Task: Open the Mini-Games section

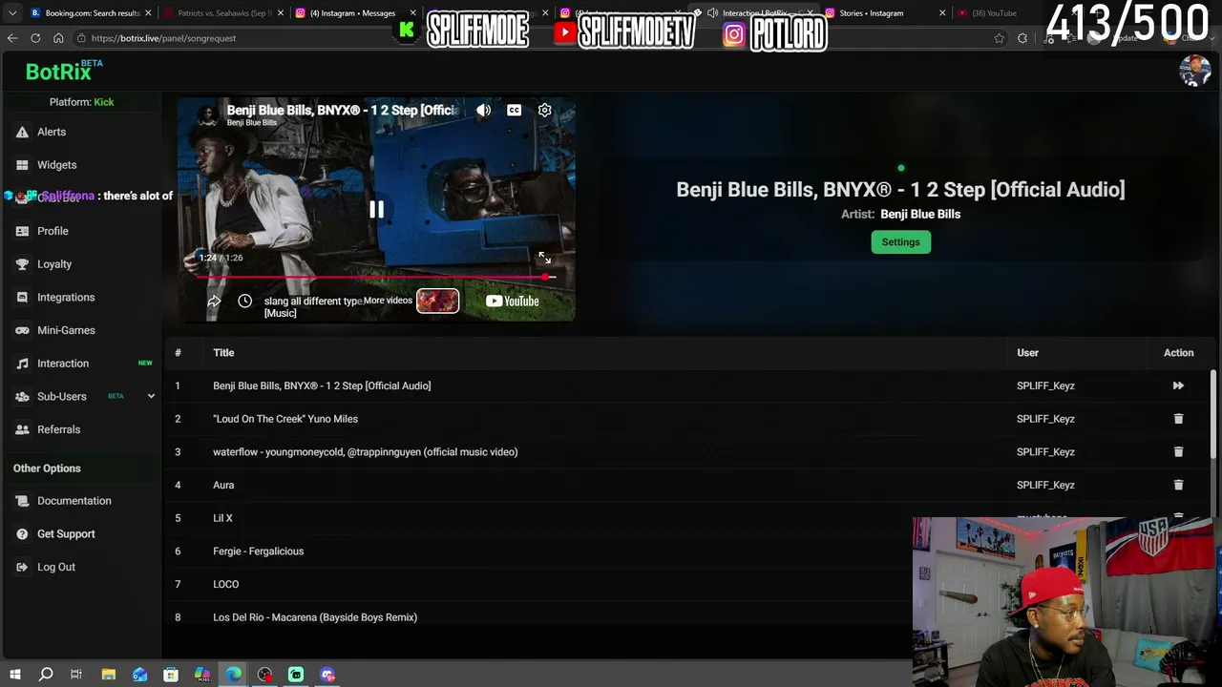Action: tap(66, 330)
